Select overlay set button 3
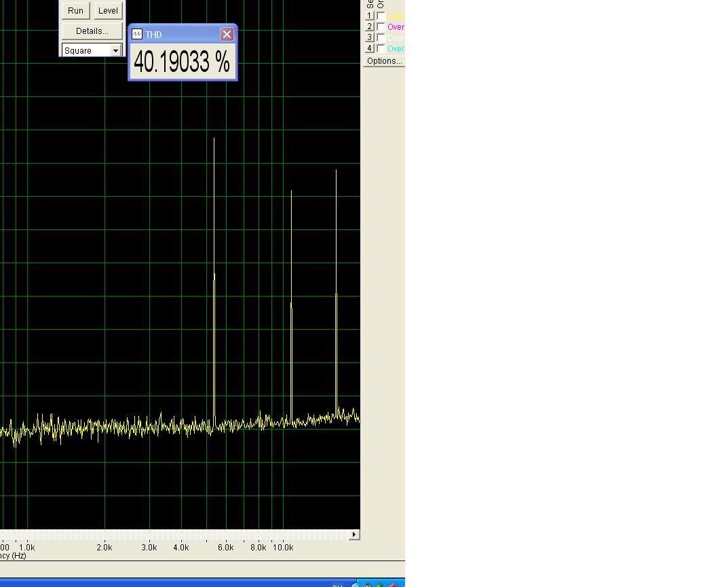 click(x=369, y=37)
